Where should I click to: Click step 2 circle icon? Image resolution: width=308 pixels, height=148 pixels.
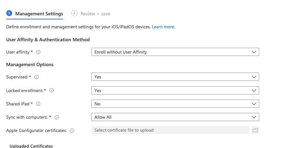coord(74,13)
